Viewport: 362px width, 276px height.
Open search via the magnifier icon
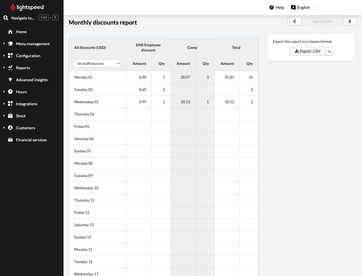pyautogui.click(x=6, y=18)
